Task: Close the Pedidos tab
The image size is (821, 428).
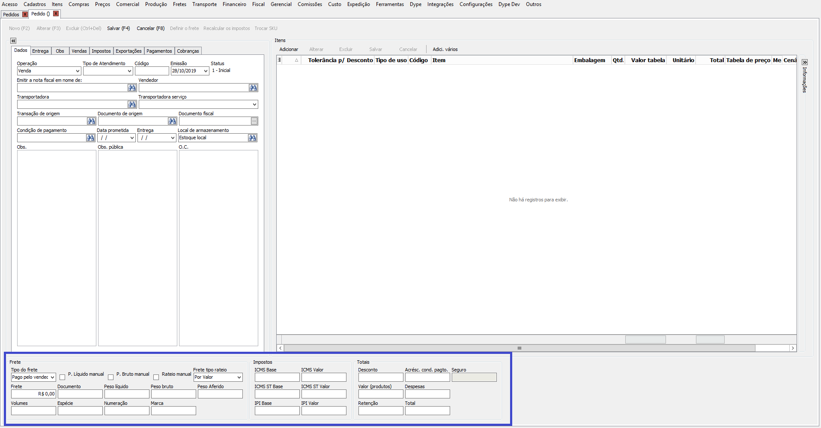Action: [25, 15]
